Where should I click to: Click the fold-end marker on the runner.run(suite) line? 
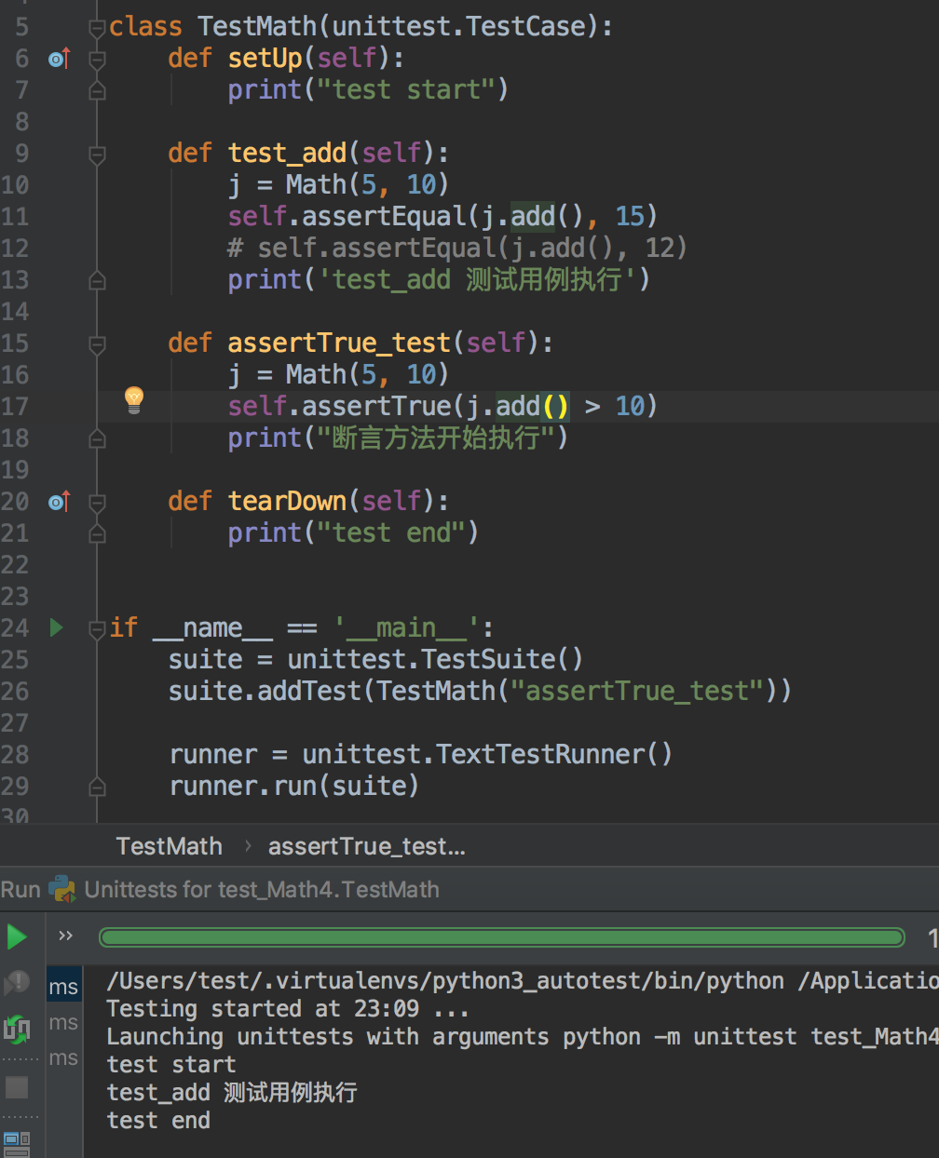click(97, 788)
